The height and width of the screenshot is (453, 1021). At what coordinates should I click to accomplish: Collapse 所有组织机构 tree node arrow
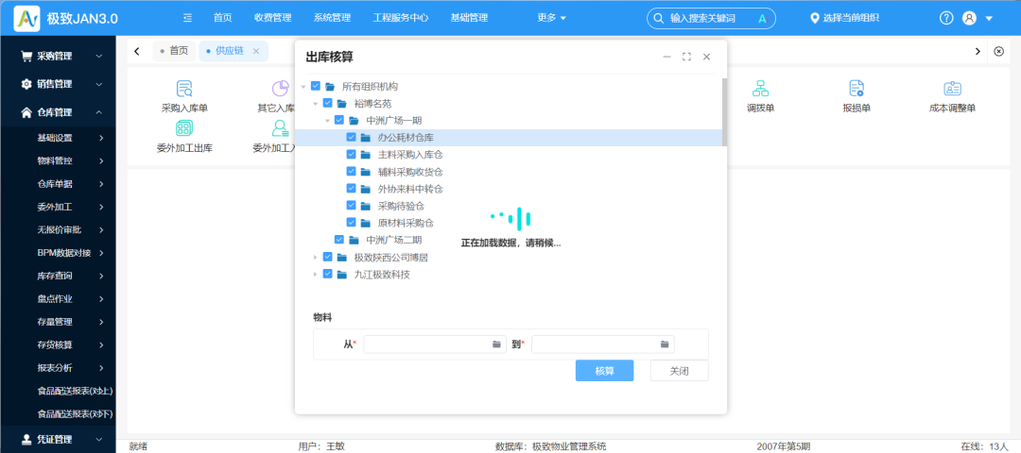click(x=303, y=86)
